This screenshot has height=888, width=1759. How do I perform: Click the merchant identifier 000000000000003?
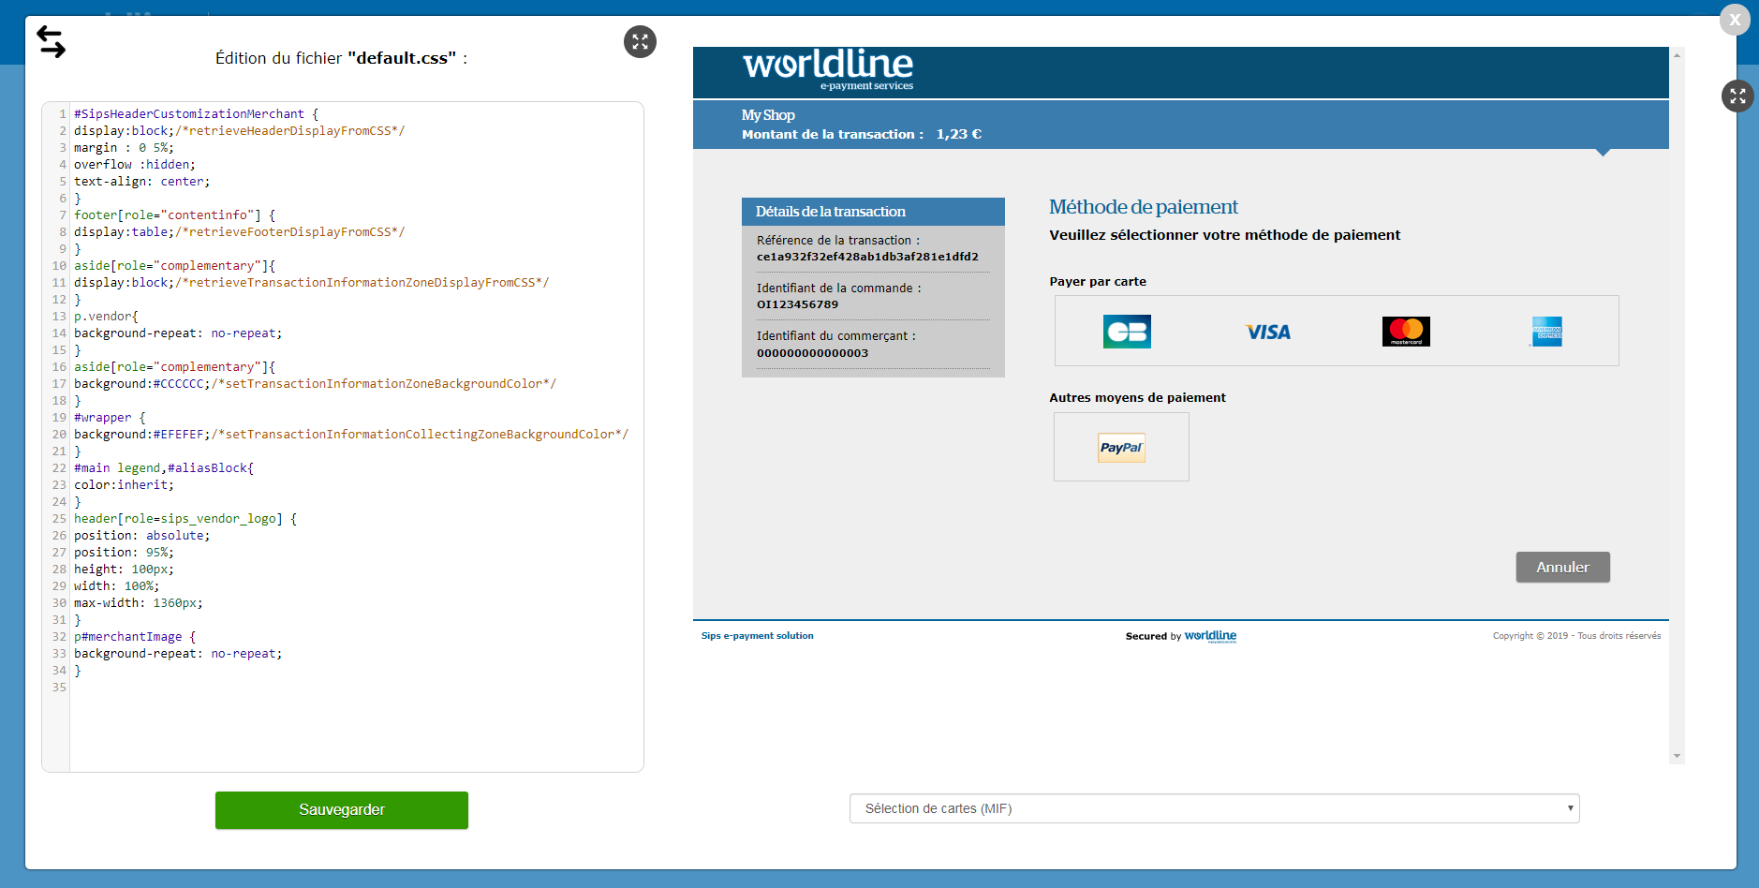[x=812, y=353]
